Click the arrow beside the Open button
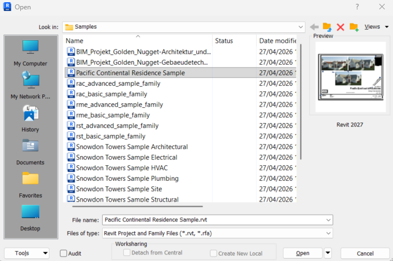The image size is (393, 261). [x=328, y=253]
